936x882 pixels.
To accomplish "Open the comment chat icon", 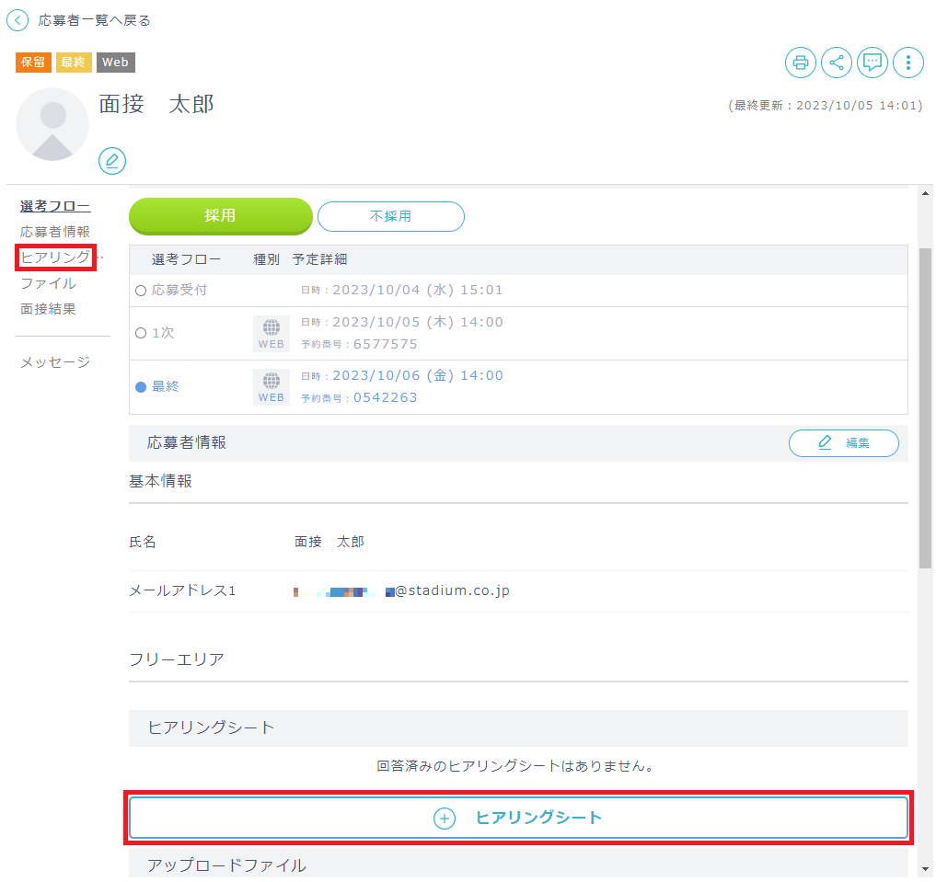I will 872,62.
